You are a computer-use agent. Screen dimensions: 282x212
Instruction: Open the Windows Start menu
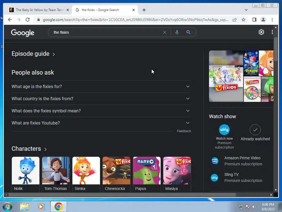point(7,206)
